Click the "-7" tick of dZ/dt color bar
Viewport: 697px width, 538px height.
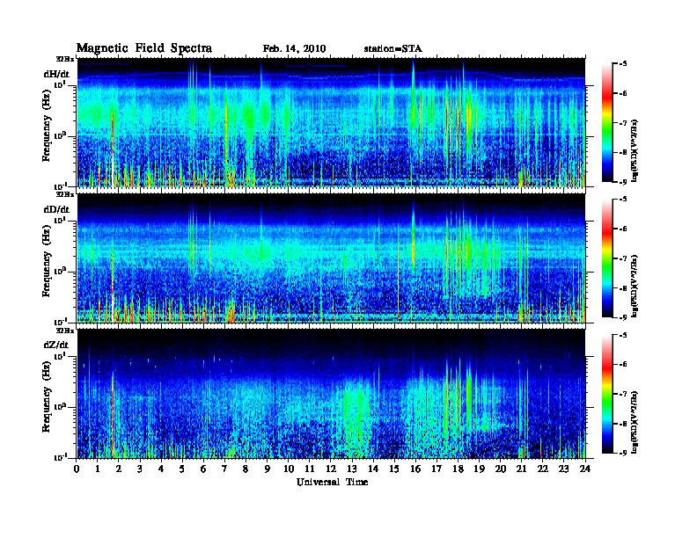coord(623,394)
